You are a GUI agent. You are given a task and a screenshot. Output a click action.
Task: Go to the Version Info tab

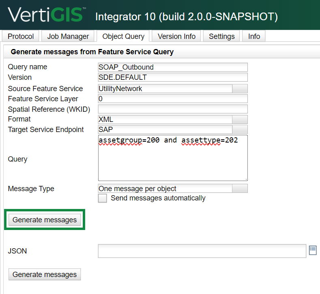tap(176, 36)
